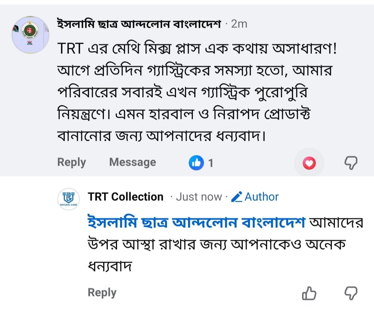Open the TRT Collection Natural Care avatar
The height and width of the screenshot is (313, 374).
tap(69, 199)
